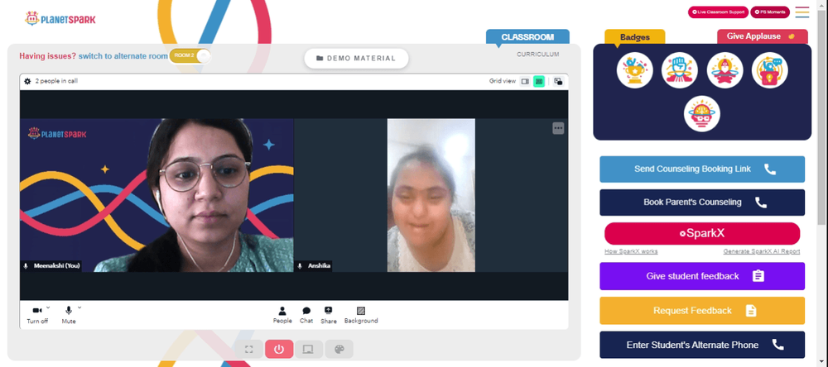Switch to the sidebar speaker layout icon
The height and width of the screenshot is (367, 828).
525,81
